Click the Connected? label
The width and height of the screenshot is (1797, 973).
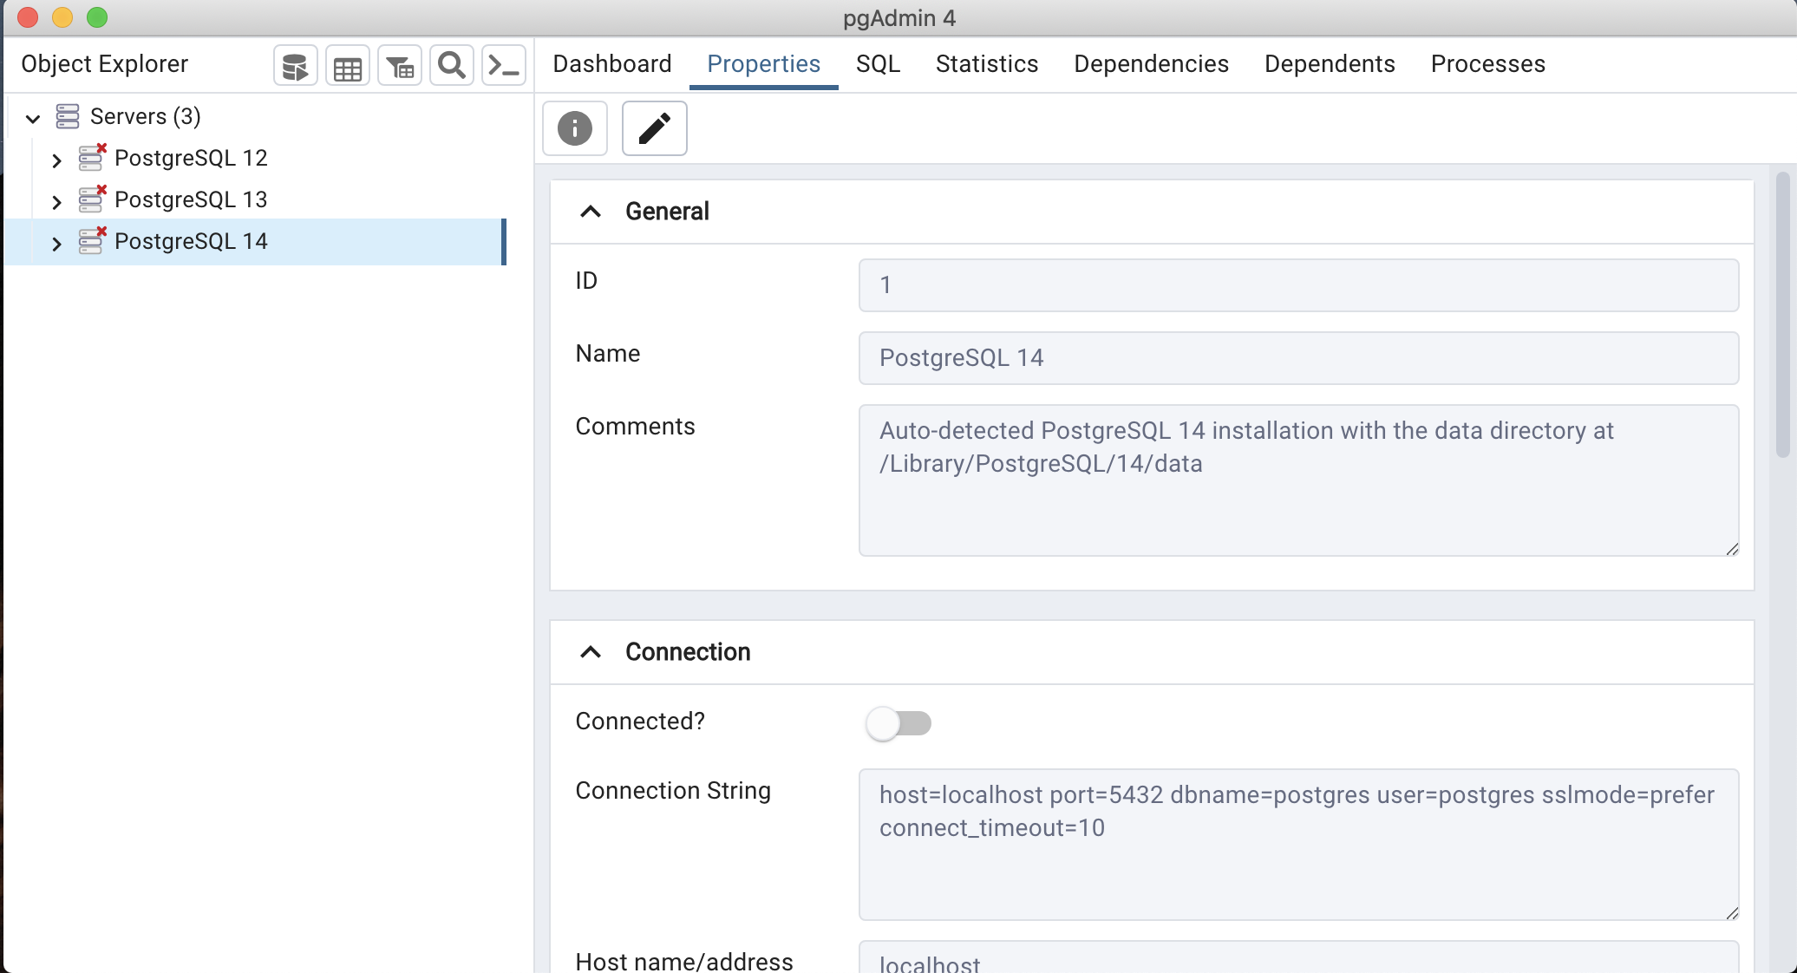coord(640,722)
